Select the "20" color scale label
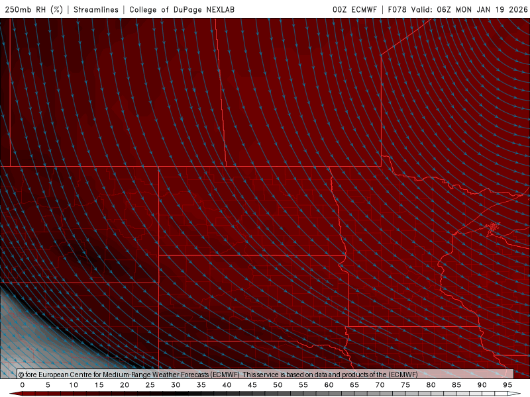Viewport: 530px width, 397px height. pyautogui.click(x=125, y=385)
